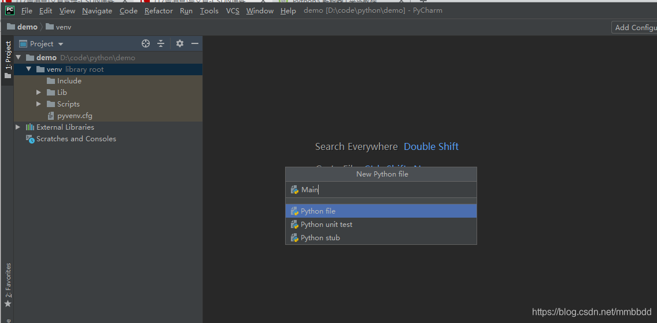Click the Scratches and Consoles icon

30,139
